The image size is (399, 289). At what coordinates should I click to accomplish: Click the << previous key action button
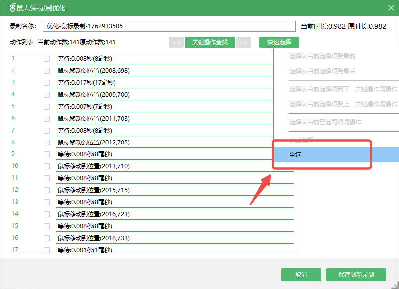tap(176, 42)
